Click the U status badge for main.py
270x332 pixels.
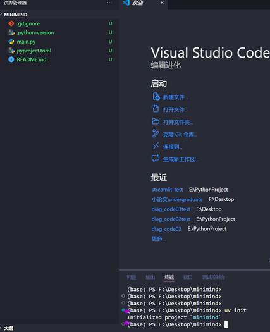point(110,42)
